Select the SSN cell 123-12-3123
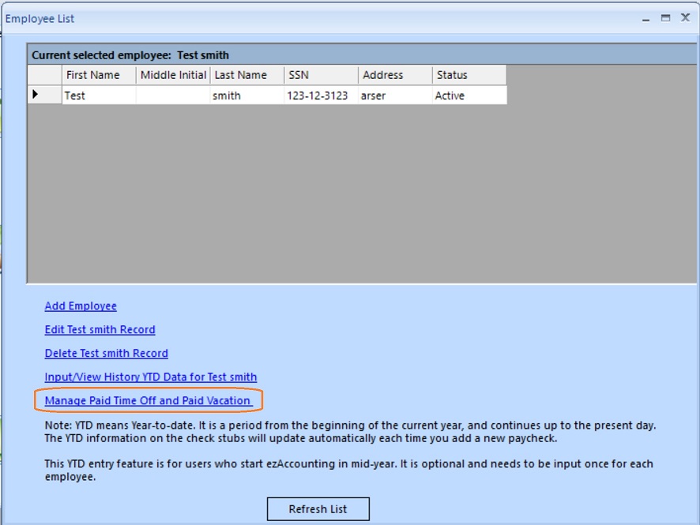This screenshot has width=700, height=525. point(320,96)
